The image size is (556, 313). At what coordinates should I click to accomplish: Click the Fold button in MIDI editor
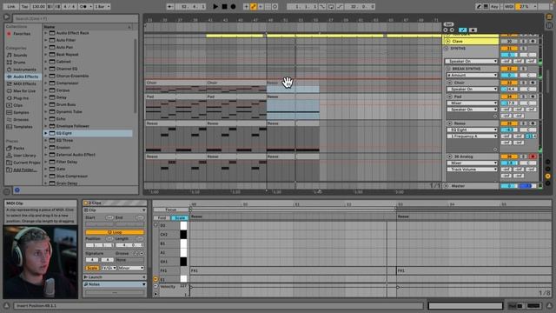click(162, 217)
